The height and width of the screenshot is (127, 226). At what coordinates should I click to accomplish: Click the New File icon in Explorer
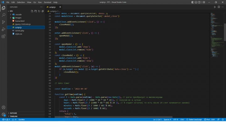point(32,11)
